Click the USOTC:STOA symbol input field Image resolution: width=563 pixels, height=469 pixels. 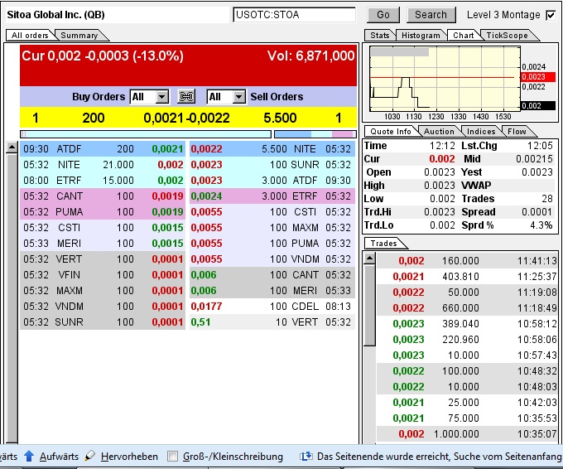(293, 15)
